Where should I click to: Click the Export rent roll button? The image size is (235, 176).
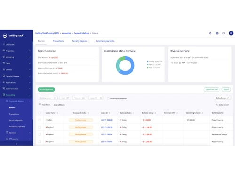point(211,89)
